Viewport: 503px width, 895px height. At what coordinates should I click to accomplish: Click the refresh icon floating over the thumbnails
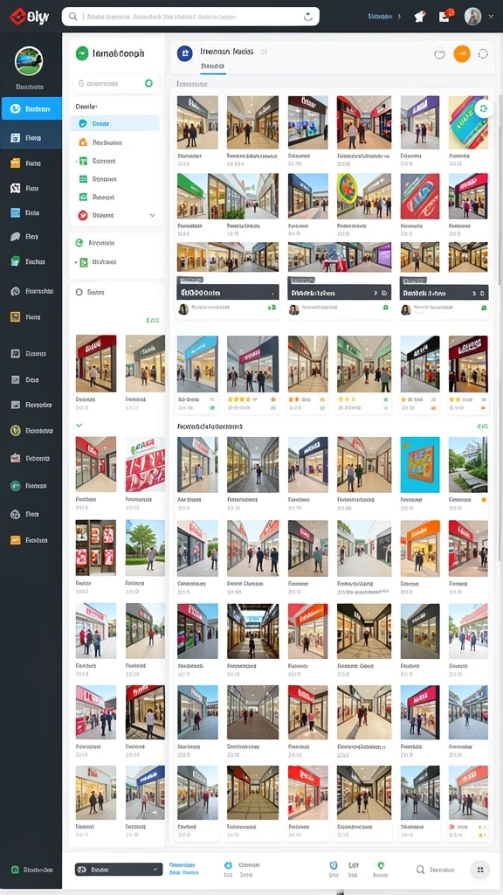coord(483,108)
